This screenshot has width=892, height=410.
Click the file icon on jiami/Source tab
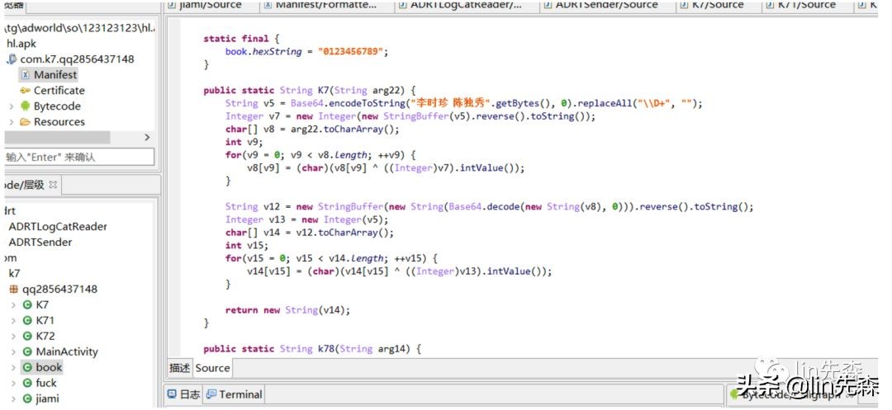(172, 5)
